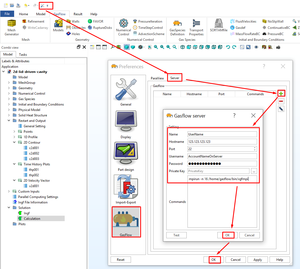The width and height of the screenshot is (300, 269).
Task: Switch to the Server tab
Action: click(x=174, y=78)
